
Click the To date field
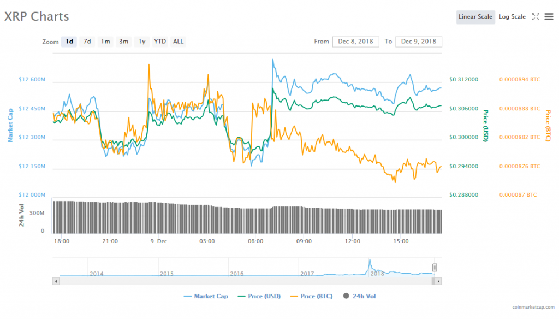(x=419, y=42)
